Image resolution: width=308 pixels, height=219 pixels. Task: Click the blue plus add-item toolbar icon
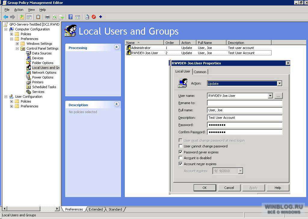(x=100, y=17)
